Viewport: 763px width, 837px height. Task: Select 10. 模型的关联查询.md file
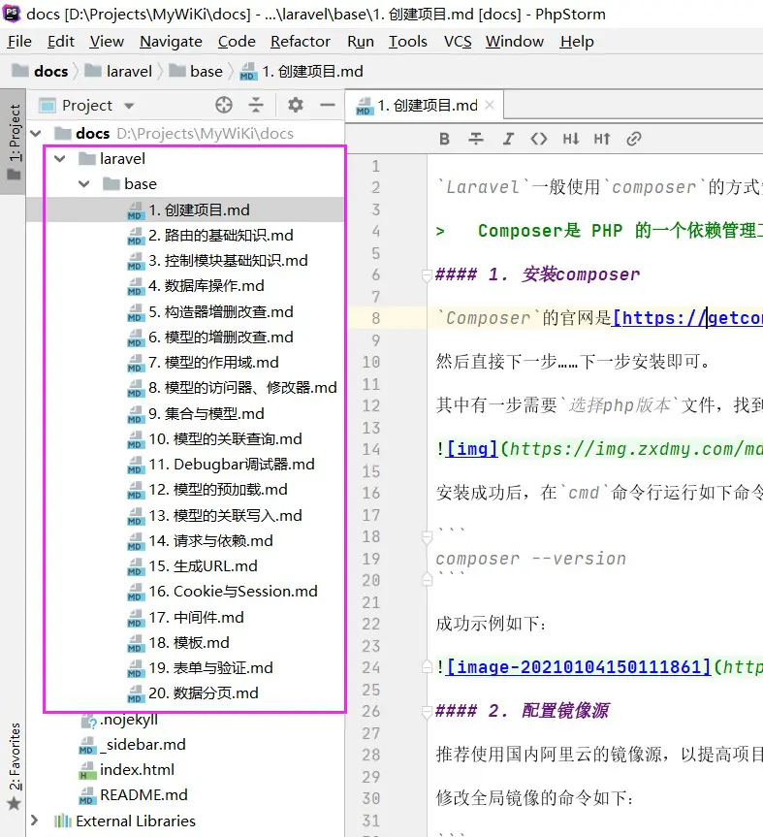coord(215,439)
